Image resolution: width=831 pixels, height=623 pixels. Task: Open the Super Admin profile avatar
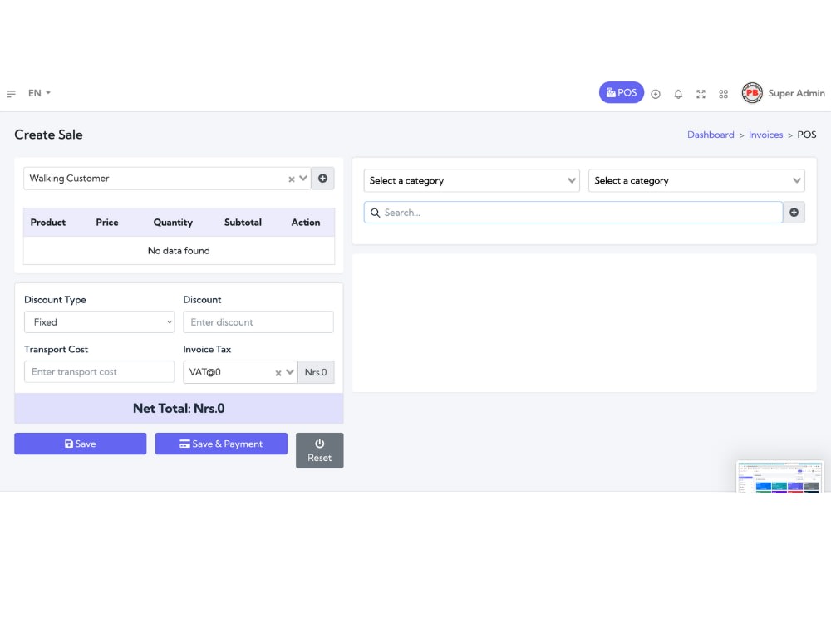pyautogui.click(x=752, y=93)
